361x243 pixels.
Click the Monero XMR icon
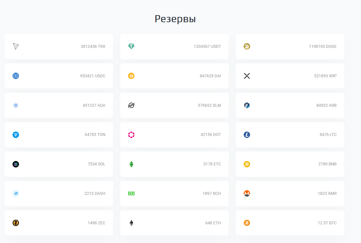pos(247,193)
